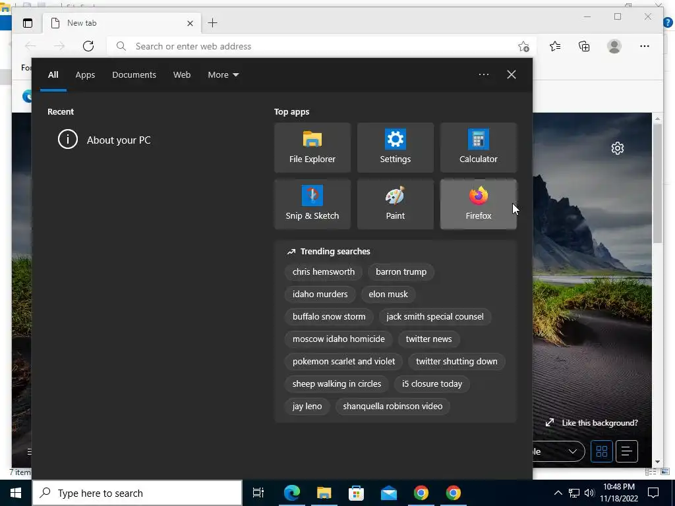Open File Explorer from taskbar
The image size is (675, 506).
click(324, 493)
